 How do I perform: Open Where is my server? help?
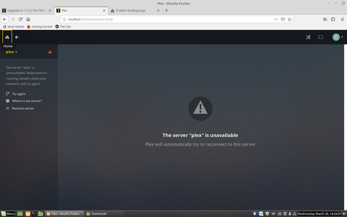(x=27, y=101)
